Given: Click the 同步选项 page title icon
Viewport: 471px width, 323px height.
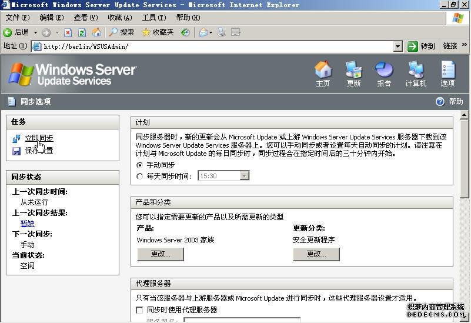Looking at the screenshot, I should click(12, 102).
